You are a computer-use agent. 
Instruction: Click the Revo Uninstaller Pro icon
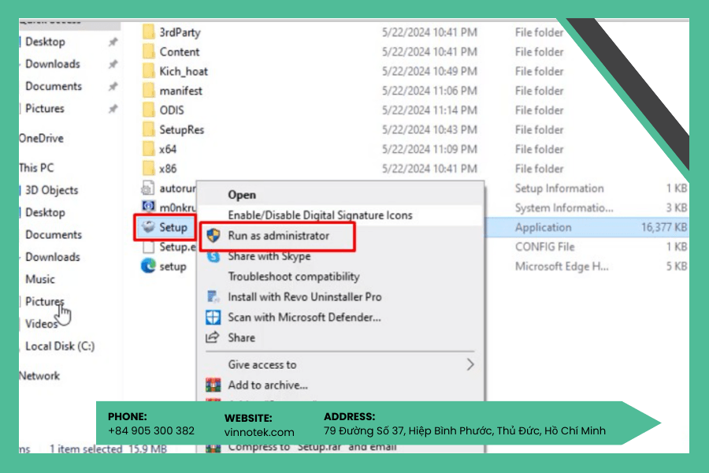(213, 296)
